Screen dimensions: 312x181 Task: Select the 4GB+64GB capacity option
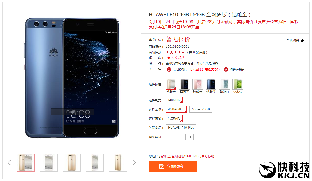pos(176,109)
